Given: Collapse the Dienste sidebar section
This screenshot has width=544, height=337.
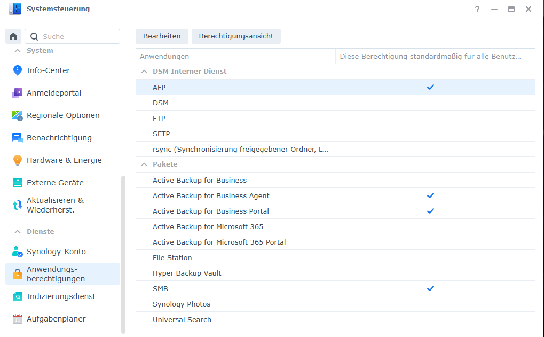Looking at the screenshot, I should pos(18,232).
